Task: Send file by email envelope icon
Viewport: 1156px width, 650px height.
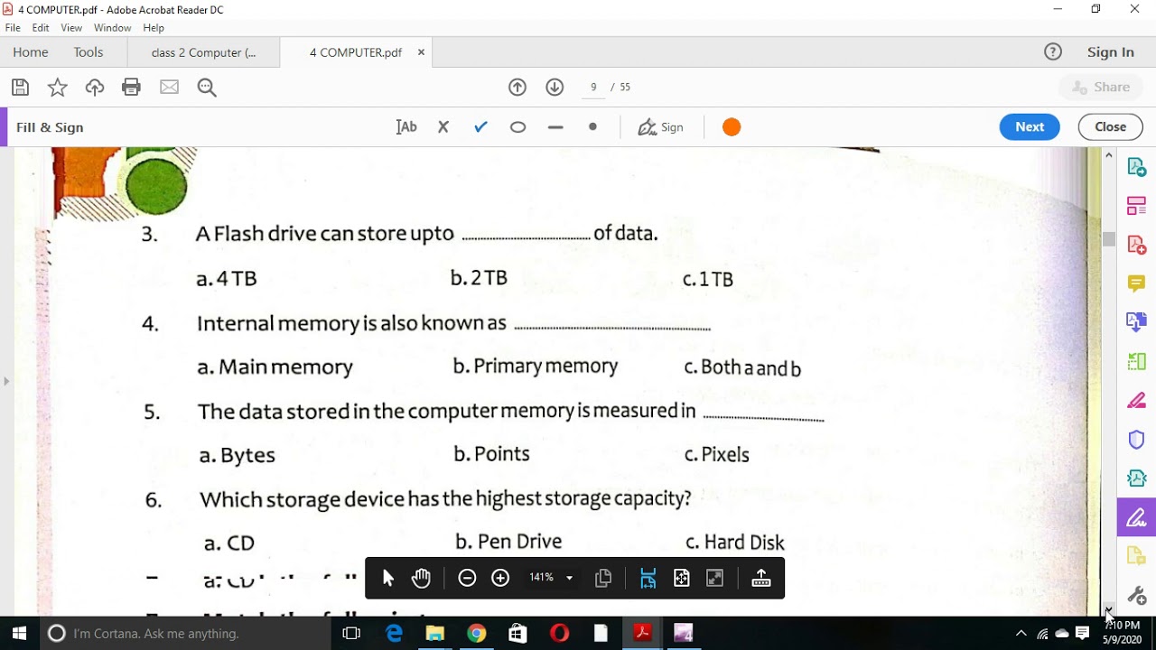Action: coord(169,87)
